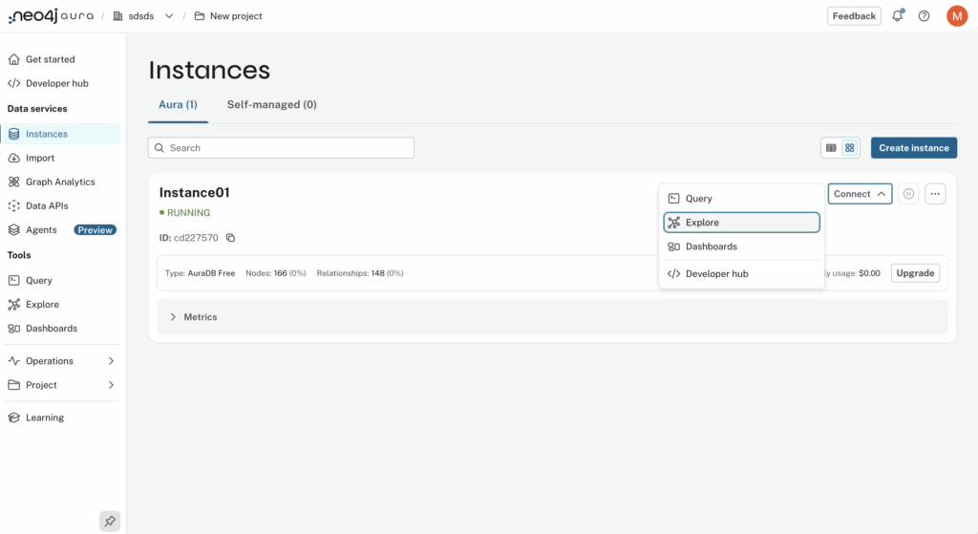This screenshot has width=978, height=534.
Task: Click the Create instance button
Action: pyautogui.click(x=914, y=148)
